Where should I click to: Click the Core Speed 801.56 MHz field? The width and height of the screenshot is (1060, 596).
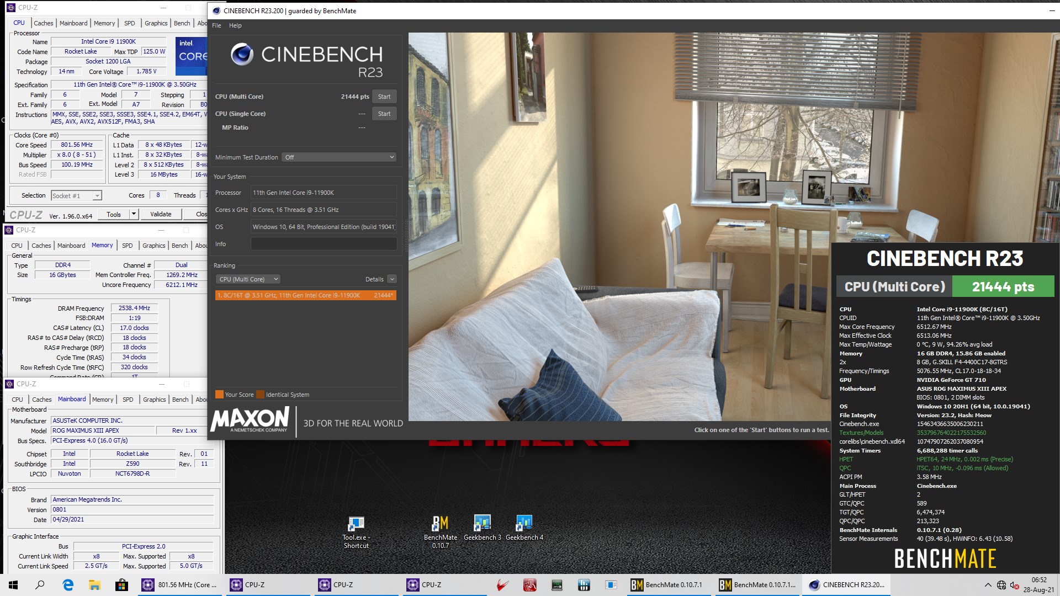(77, 145)
